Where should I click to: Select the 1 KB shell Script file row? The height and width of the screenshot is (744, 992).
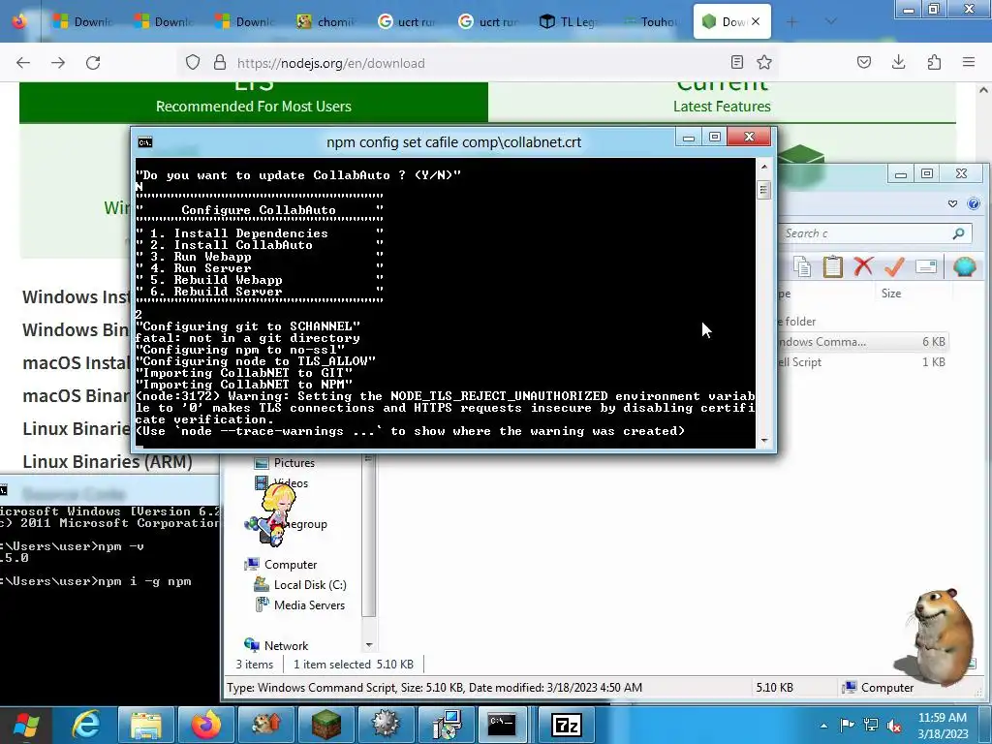[x=862, y=362]
